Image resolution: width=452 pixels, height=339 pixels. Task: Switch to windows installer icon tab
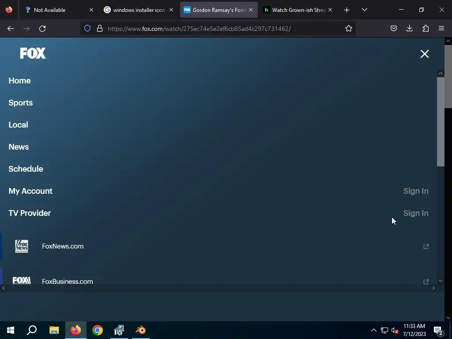(x=139, y=10)
